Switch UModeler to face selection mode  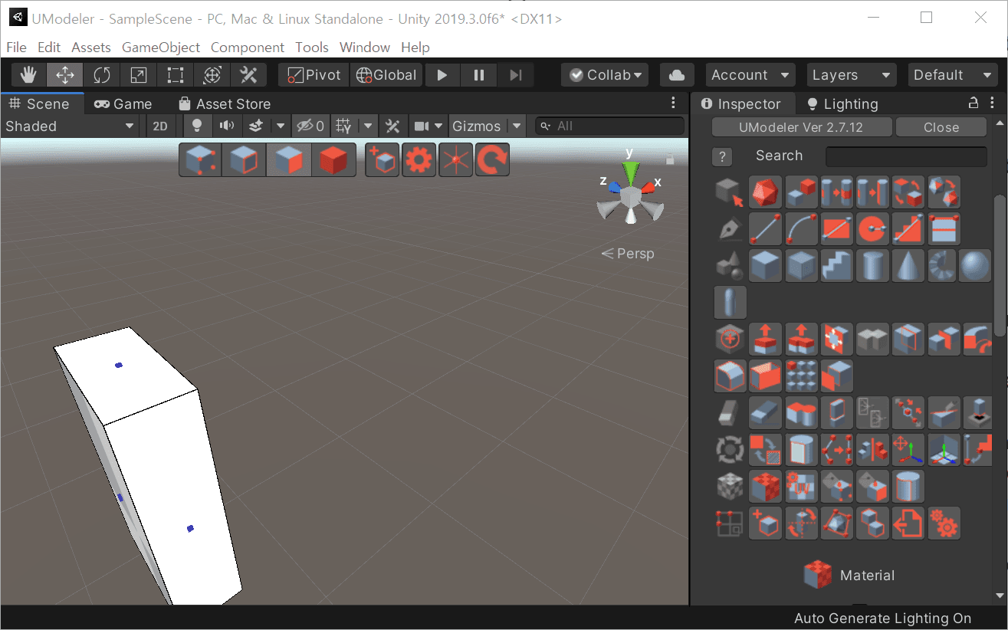click(x=289, y=160)
